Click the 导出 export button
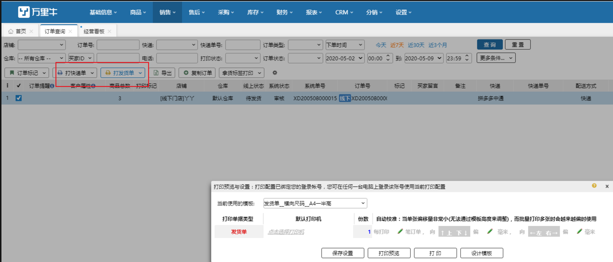This screenshot has height=262, width=613. [163, 73]
